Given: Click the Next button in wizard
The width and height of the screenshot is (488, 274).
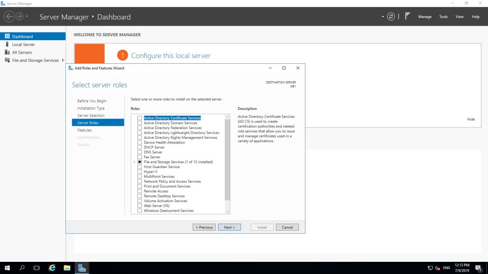Looking at the screenshot, I should pyautogui.click(x=229, y=227).
